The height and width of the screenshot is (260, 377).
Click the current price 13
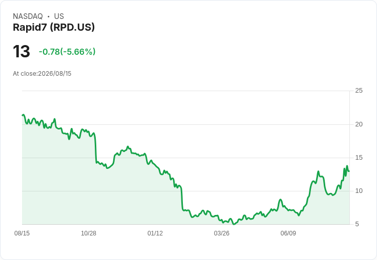[22, 52]
